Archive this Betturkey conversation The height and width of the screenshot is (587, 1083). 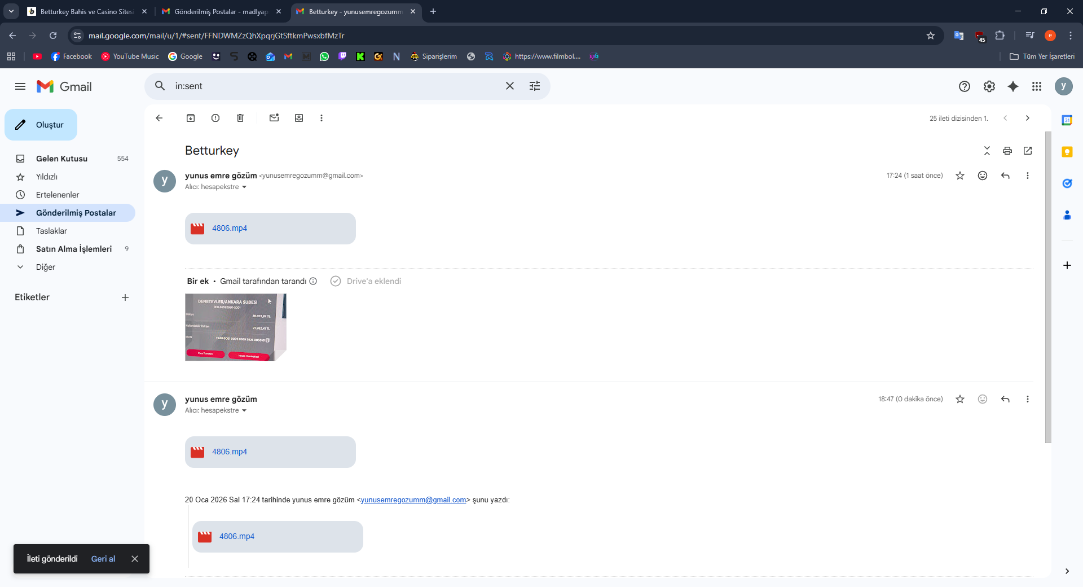[x=191, y=118]
